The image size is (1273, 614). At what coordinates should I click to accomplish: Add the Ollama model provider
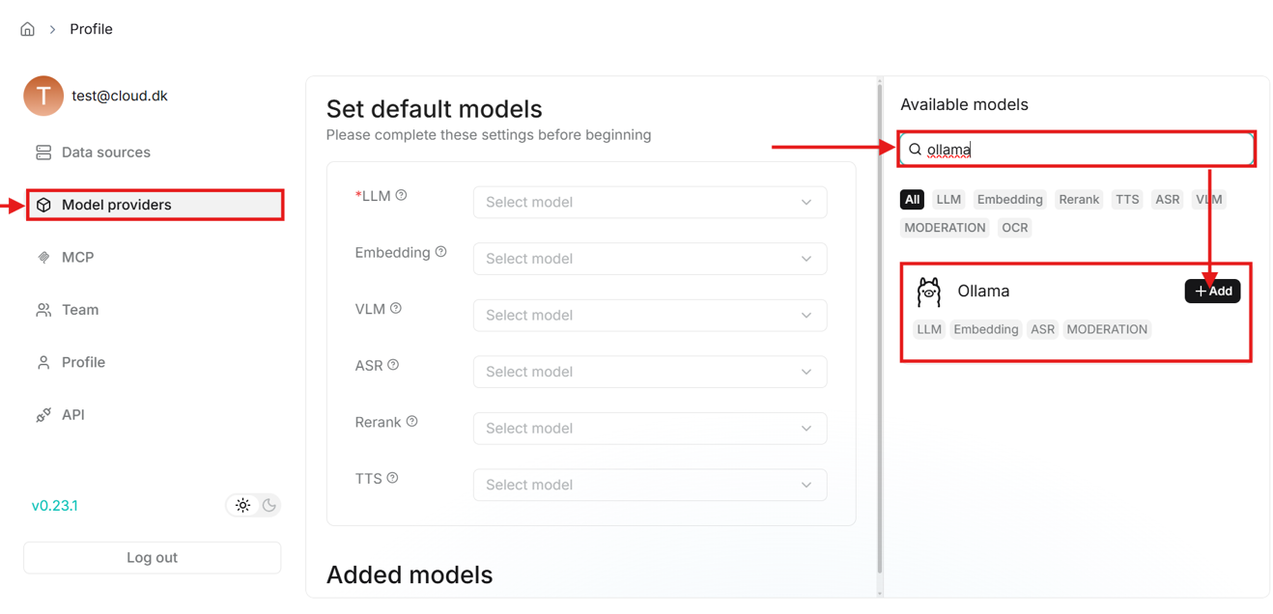pyautogui.click(x=1212, y=292)
